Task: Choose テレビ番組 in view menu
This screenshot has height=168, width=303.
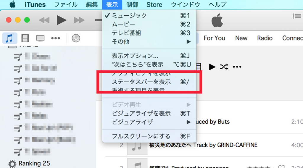Action: coord(149,33)
